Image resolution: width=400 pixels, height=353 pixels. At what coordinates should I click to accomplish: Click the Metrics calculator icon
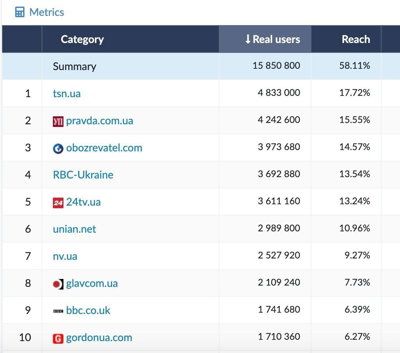pyautogui.click(x=20, y=12)
